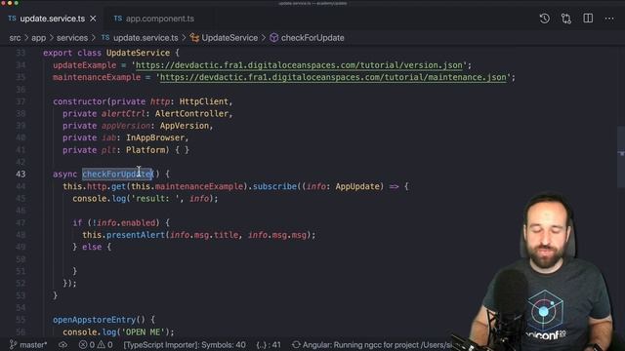Click the cloud publish icon in status bar

tap(62, 344)
